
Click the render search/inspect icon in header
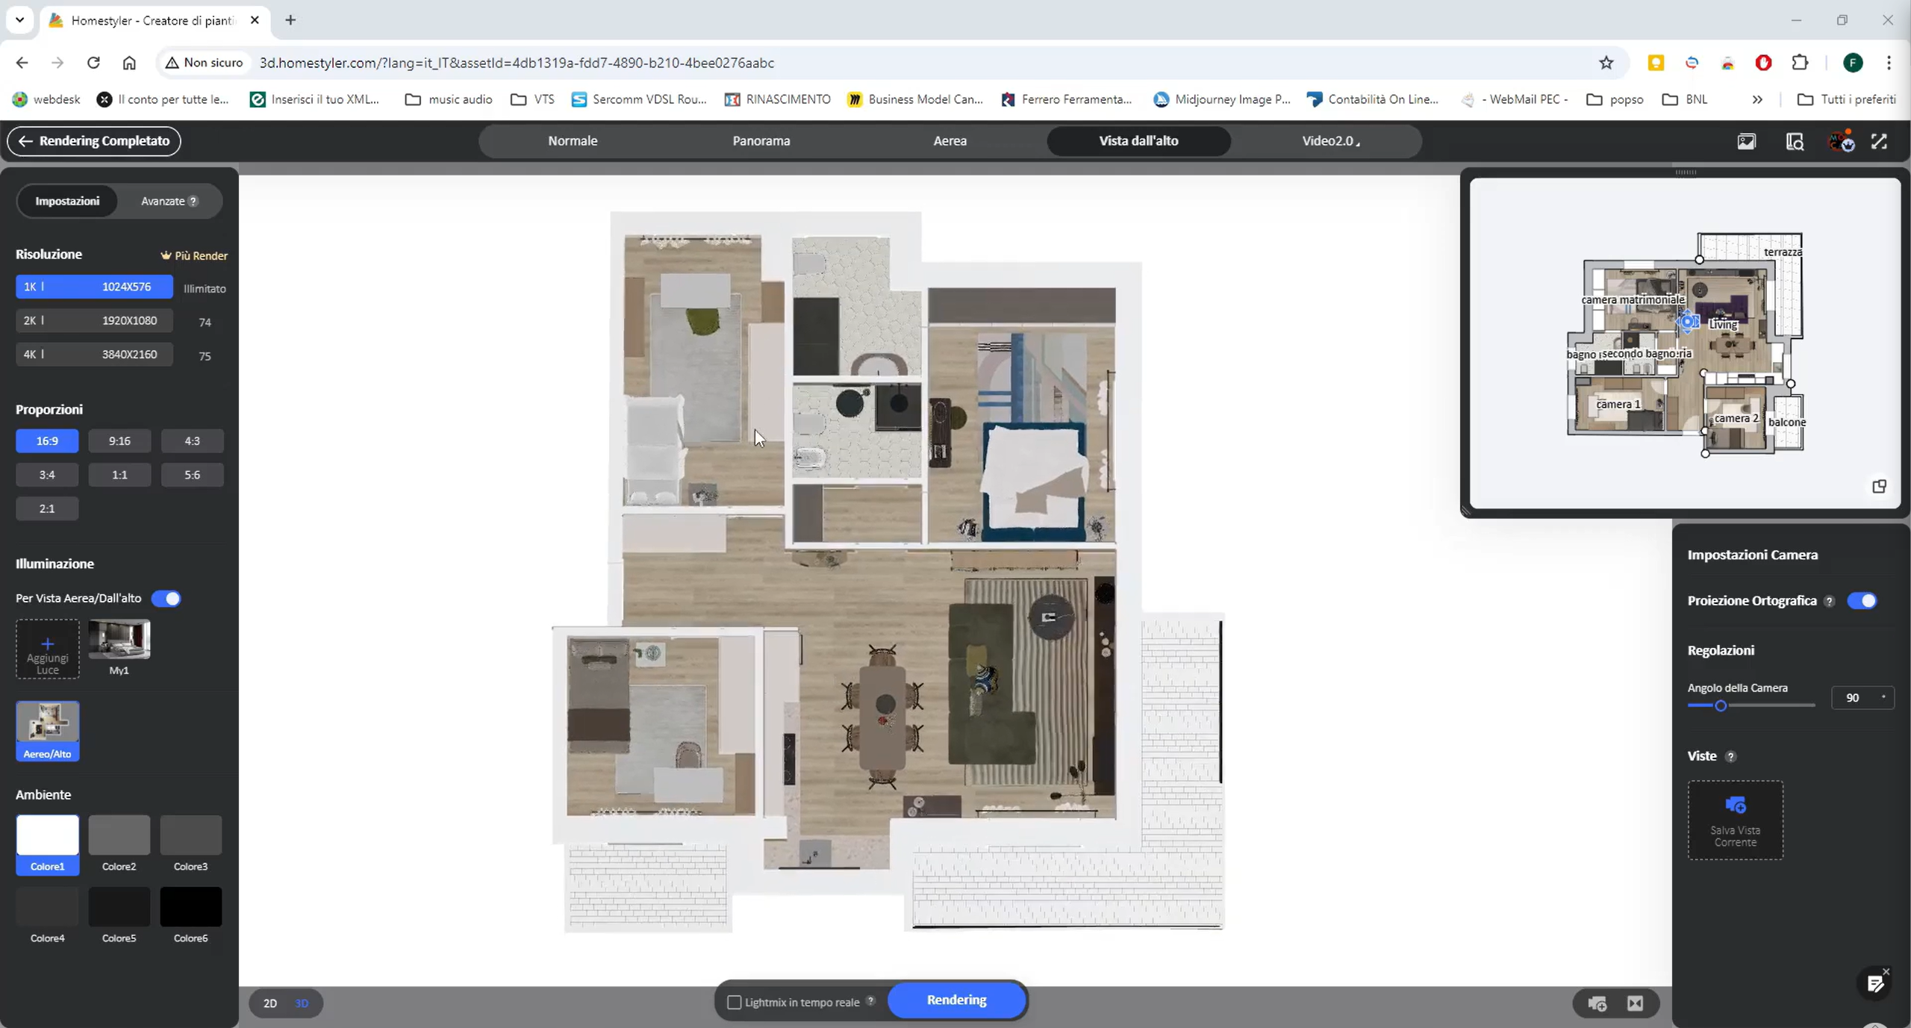tap(1795, 141)
